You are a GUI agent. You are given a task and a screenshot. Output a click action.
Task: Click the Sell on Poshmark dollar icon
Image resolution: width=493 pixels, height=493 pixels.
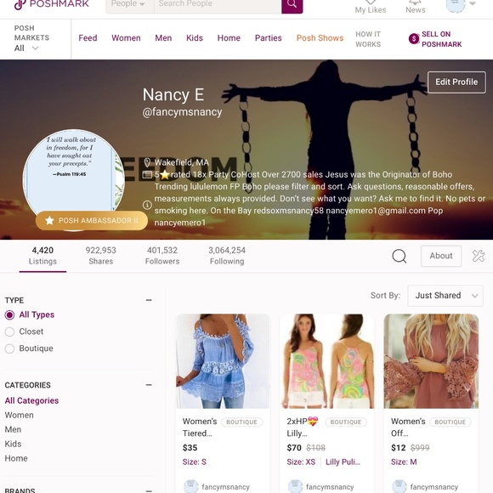414,38
